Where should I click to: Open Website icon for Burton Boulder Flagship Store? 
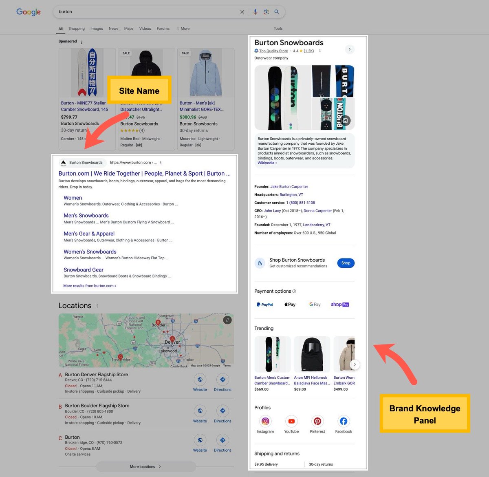coord(200,411)
